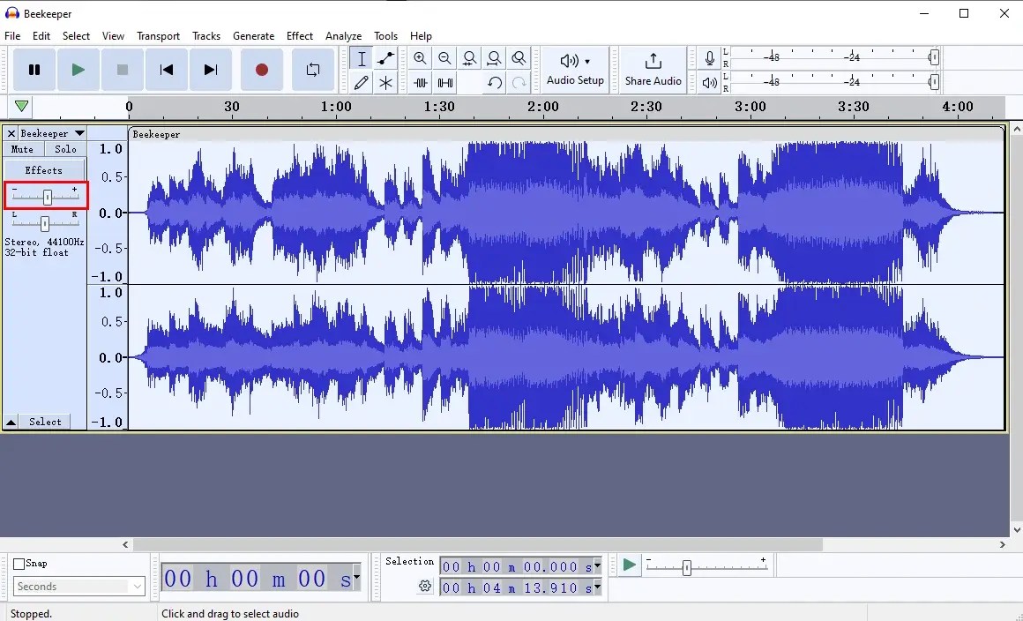Open the selection end time format dropdown
Image resolution: width=1023 pixels, height=621 pixels.
click(597, 587)
